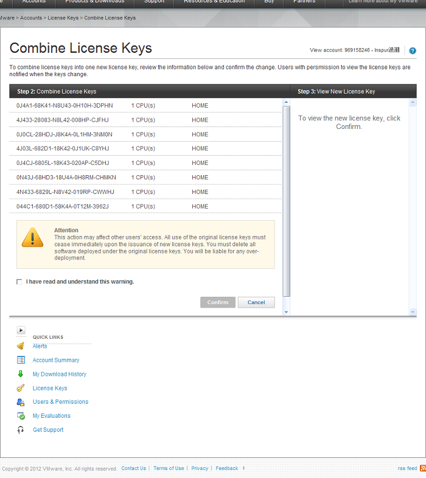
Task: Click the orange RSS feed icon
Action: [423, 468]
